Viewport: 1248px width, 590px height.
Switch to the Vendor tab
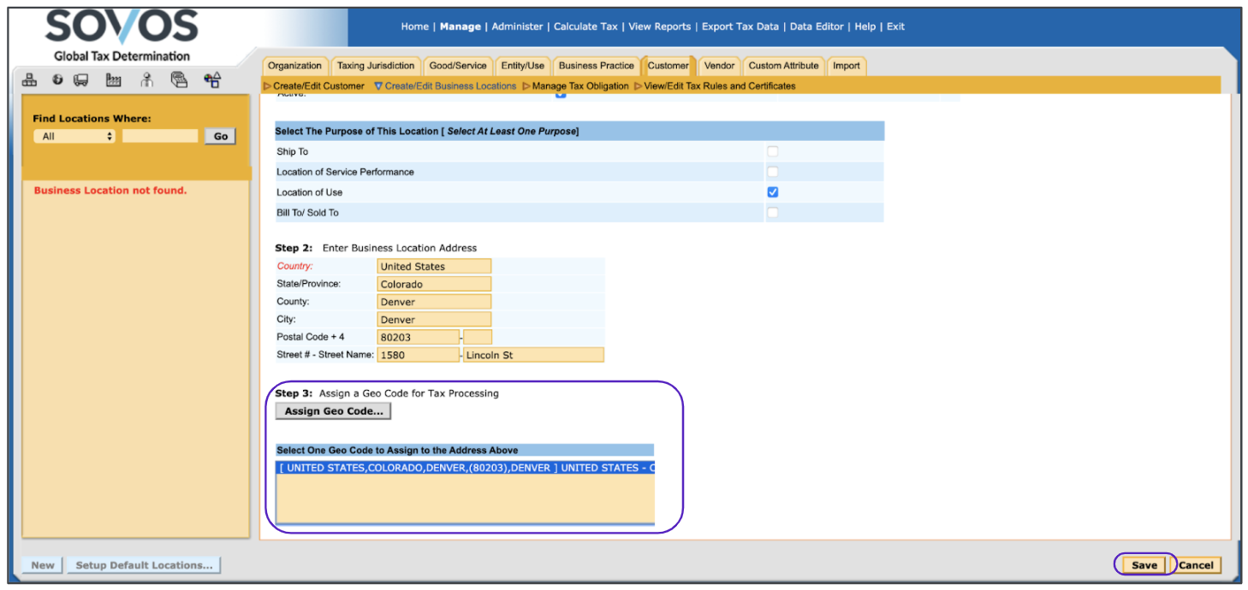pos(719,66)
